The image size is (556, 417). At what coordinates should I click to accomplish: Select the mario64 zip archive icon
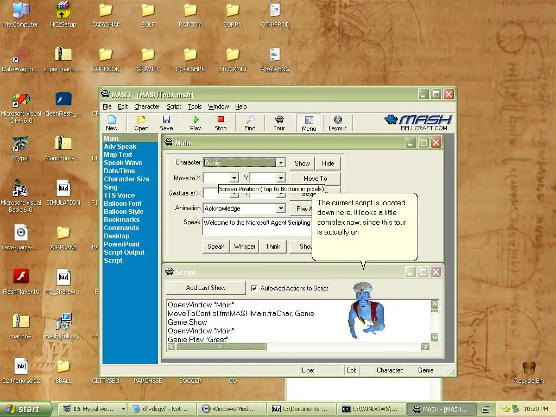coord(21,326)
